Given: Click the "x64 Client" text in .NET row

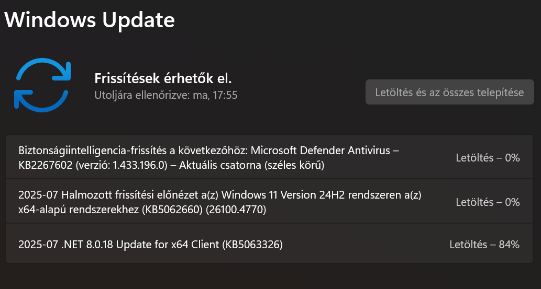Looking at the screenshot, I should coord(195,244).
